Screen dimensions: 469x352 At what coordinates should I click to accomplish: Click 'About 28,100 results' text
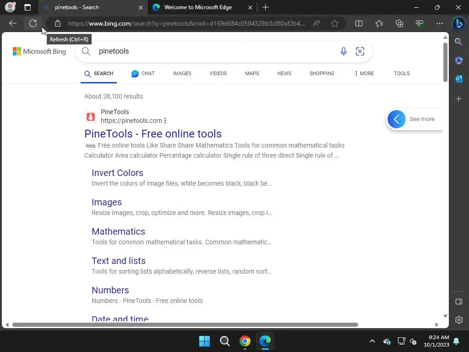(114, 96)
